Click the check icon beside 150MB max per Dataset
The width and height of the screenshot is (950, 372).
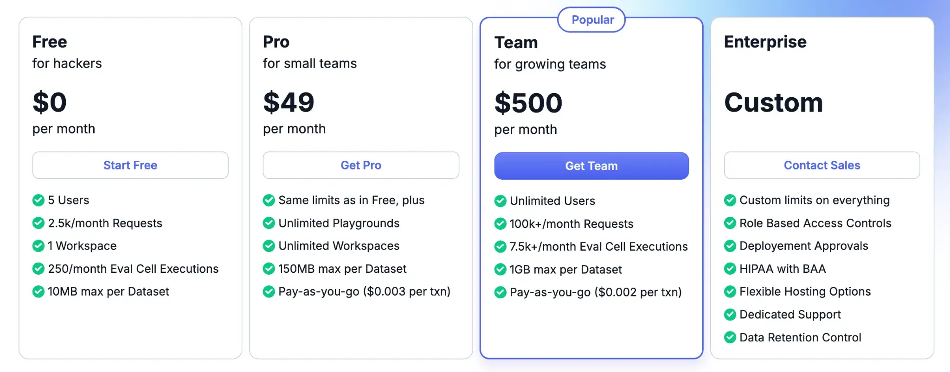(269, 269)
